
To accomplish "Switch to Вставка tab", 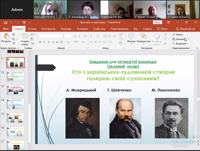I will pos(32,29).
